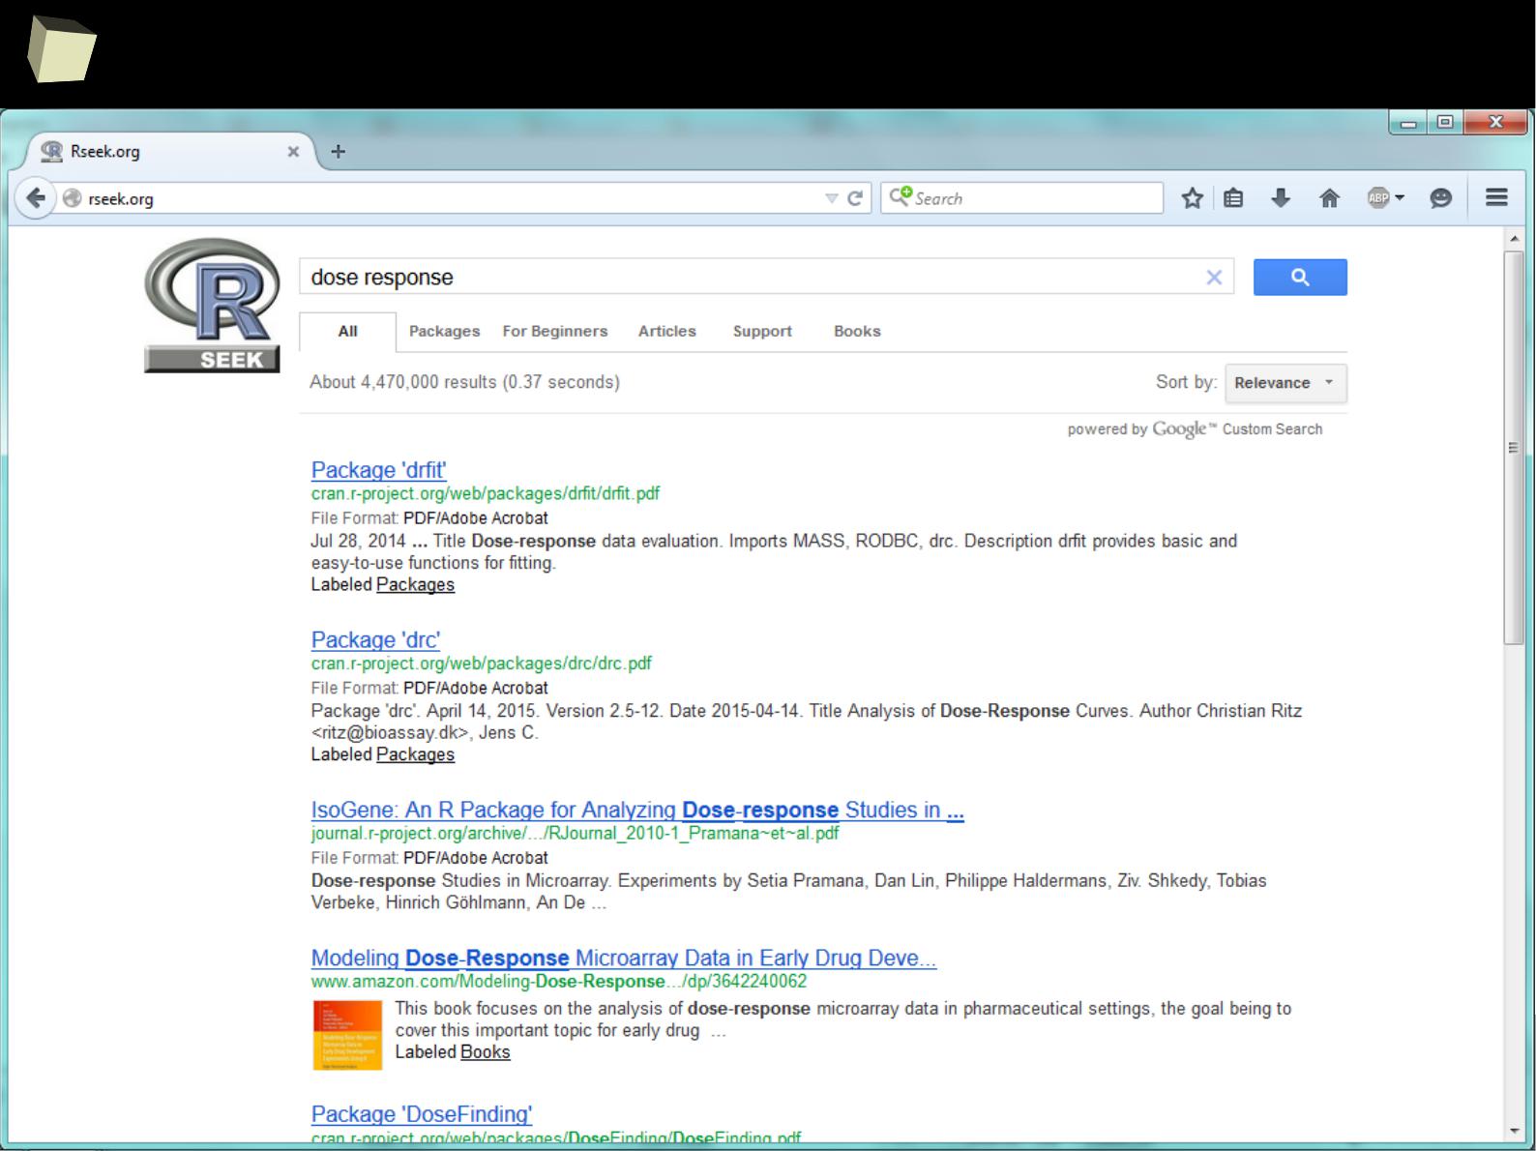Minimize the browser window
1536x1151 pixels.
click(x=1408, y=122)
